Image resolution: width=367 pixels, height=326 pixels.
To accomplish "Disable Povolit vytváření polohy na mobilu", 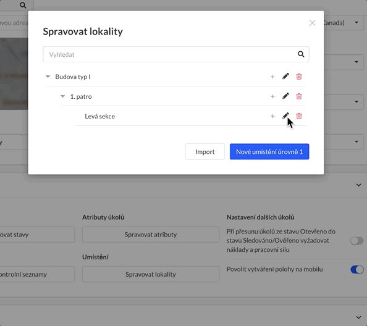I will pos(357,269).
